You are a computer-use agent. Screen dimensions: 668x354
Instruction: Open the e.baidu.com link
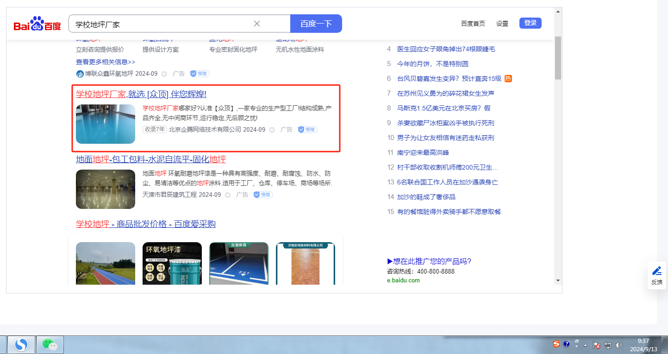tap(403, 280)
